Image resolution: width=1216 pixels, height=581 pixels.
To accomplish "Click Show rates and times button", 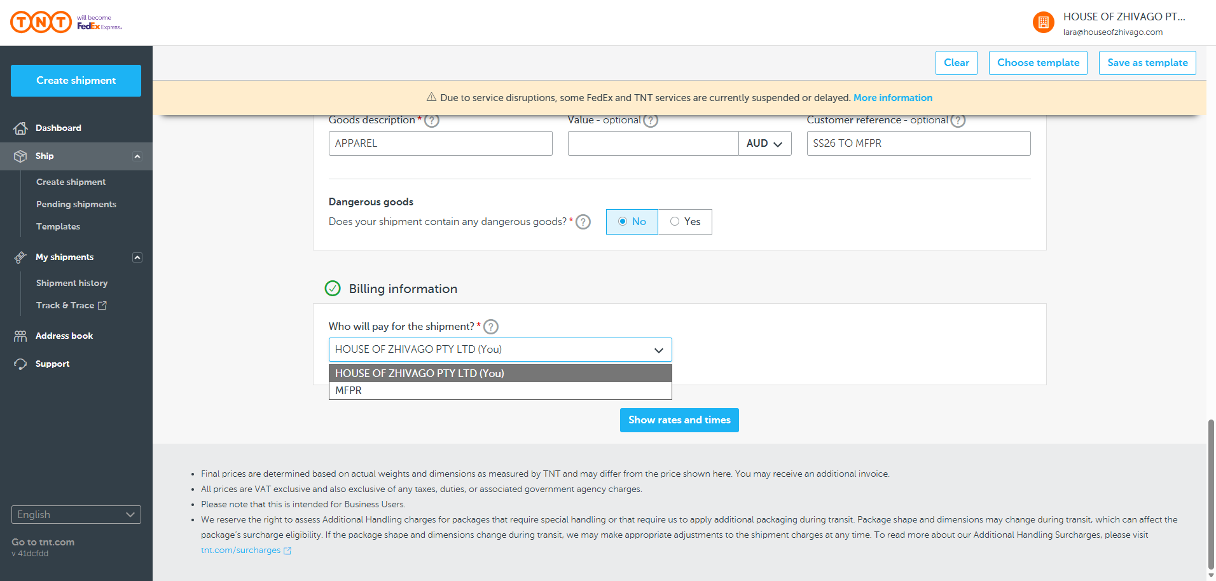I will click(679, 420).
